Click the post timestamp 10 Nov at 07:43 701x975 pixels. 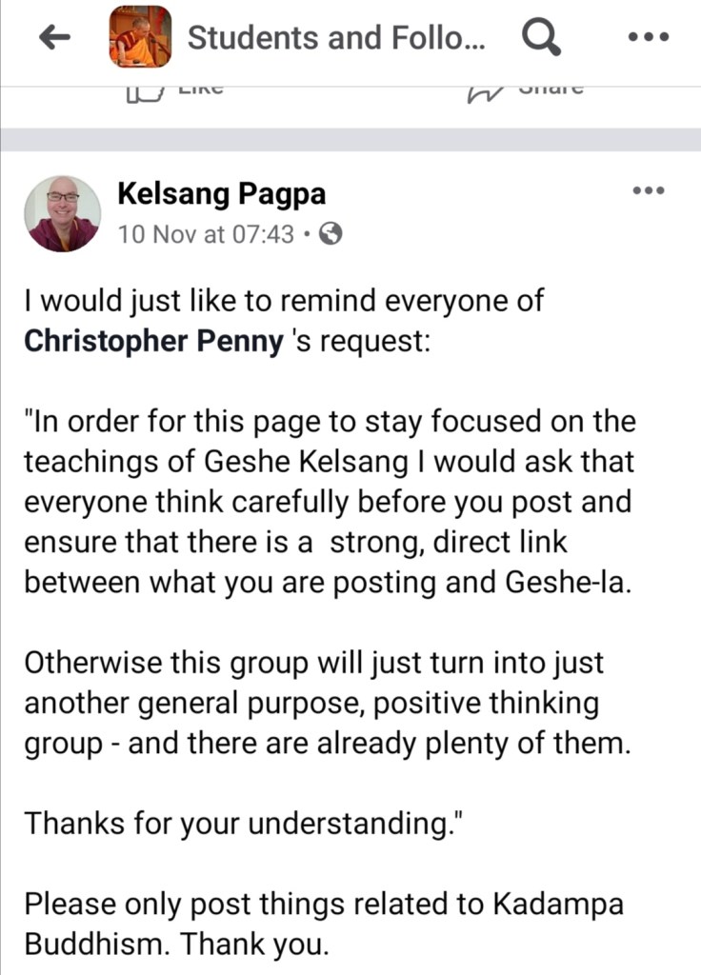(x=206, y=233)
